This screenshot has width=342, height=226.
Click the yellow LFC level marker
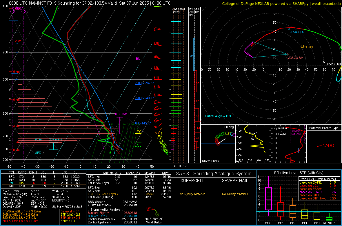click(138, 132)
